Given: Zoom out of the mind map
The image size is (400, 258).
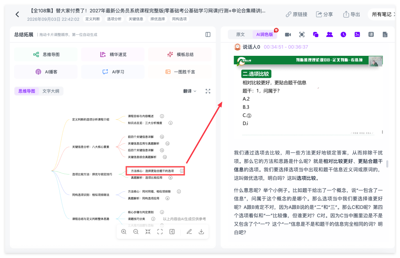Looking at the screenshot, I should coord(136,231).
